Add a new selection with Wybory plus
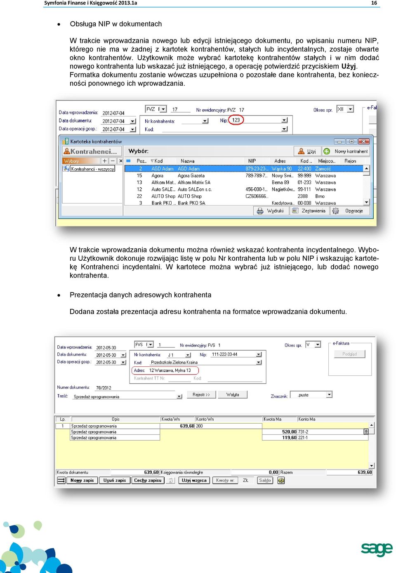Image resolution: width=396 pixels, height=573 pixels. tap(105, 161)
